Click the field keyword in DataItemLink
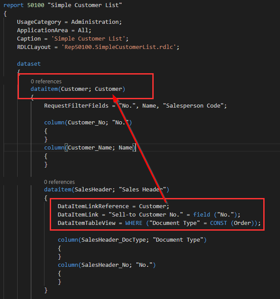This screenshot has width=280, height=299. point(202,215)
